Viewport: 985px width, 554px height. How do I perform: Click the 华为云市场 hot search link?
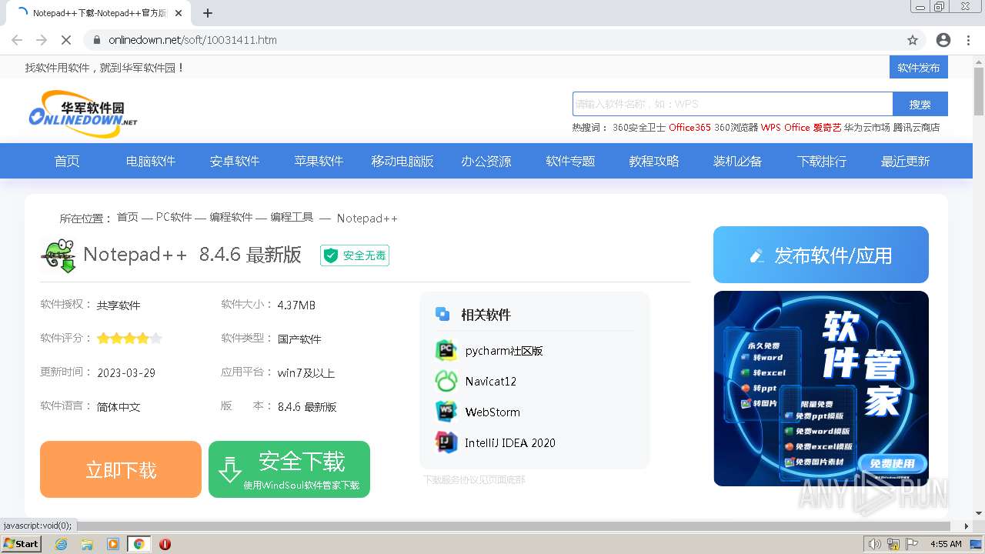pyautogui.click(x=867, y=128)
